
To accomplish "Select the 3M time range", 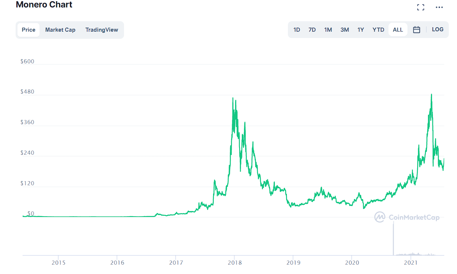I will point(345,30).
